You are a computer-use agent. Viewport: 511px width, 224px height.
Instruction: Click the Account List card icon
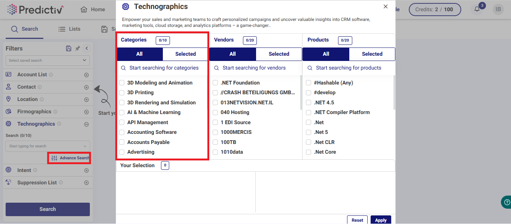tap(9, 74)
